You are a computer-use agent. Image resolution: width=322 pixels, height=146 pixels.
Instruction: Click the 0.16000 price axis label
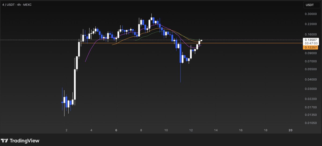[311, 34]
